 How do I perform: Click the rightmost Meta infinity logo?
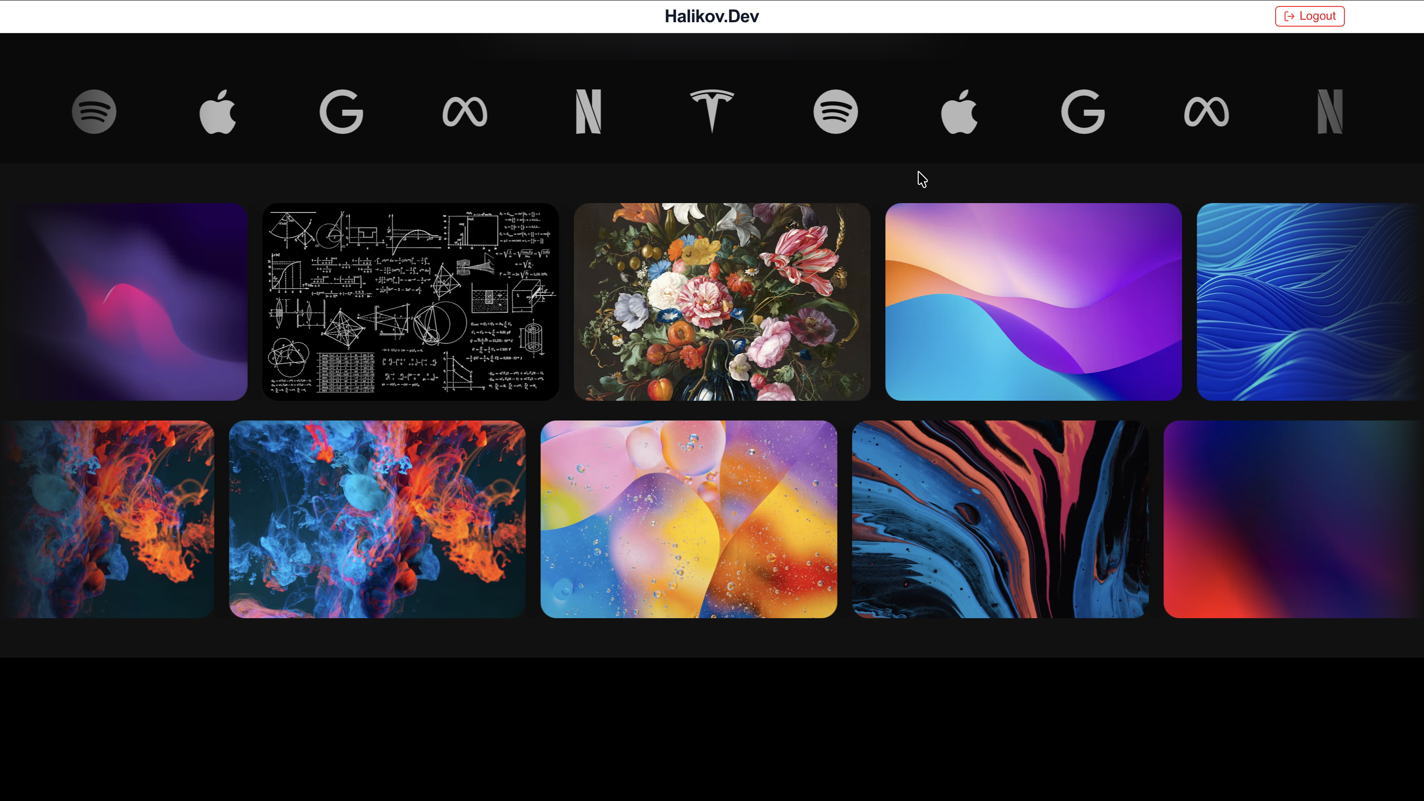1206,112
